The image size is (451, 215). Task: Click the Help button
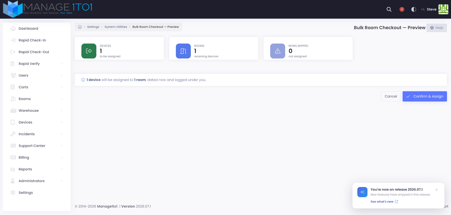(x=437, y=28)
